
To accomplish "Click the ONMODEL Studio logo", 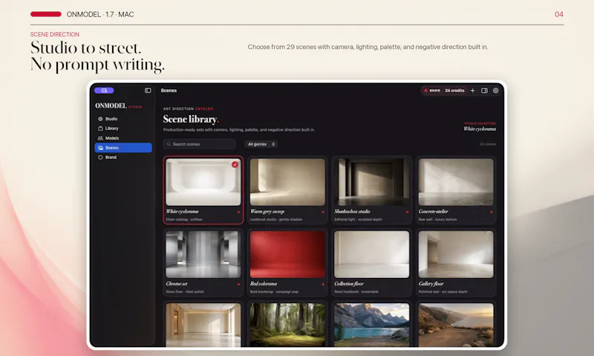I will pos(118,106).
